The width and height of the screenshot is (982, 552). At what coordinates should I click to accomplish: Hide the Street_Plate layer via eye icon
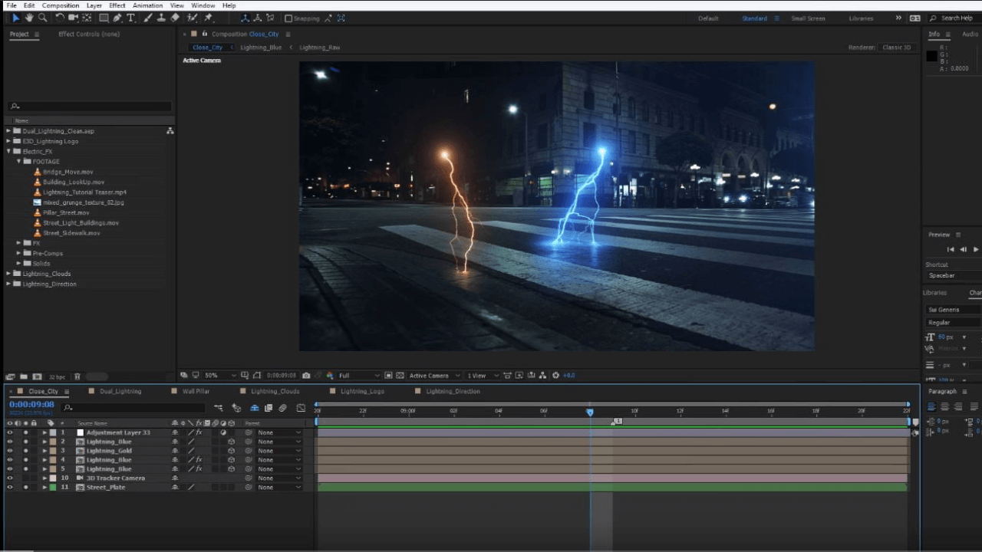(10, 488)
